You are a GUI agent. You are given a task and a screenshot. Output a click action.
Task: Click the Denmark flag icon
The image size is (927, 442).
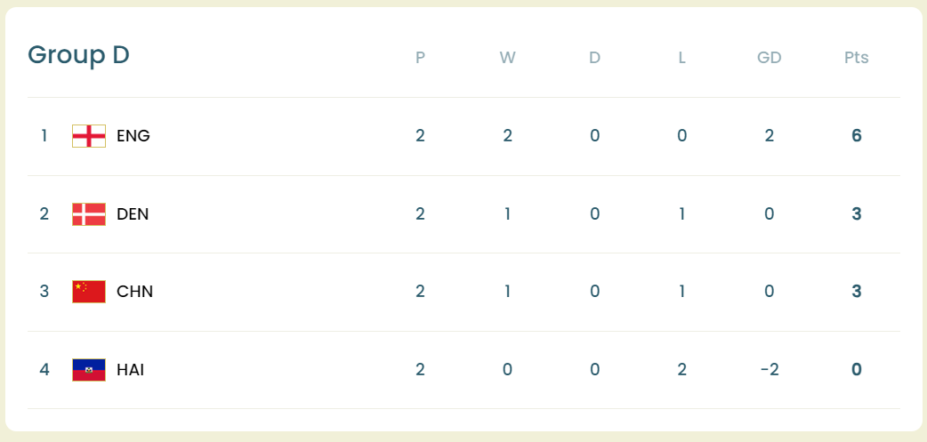point(89,214)
